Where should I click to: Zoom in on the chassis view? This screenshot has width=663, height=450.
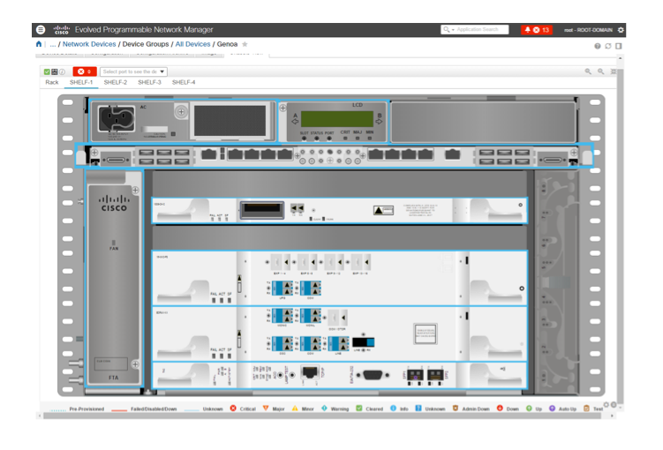pyautogui.click(x=588, y=71)
